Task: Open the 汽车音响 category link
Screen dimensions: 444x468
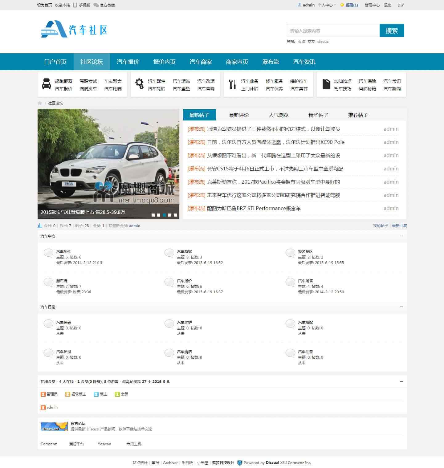Action: click(206, 89)
